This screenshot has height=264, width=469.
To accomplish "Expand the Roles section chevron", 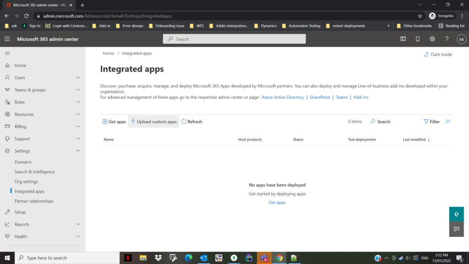I will pyautogui.click(x=78, y=102).
